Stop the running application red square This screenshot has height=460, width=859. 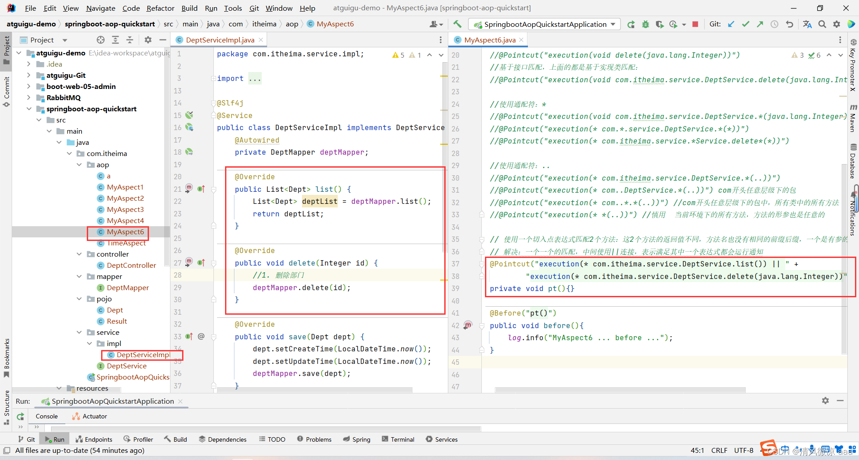coord(695,24)
